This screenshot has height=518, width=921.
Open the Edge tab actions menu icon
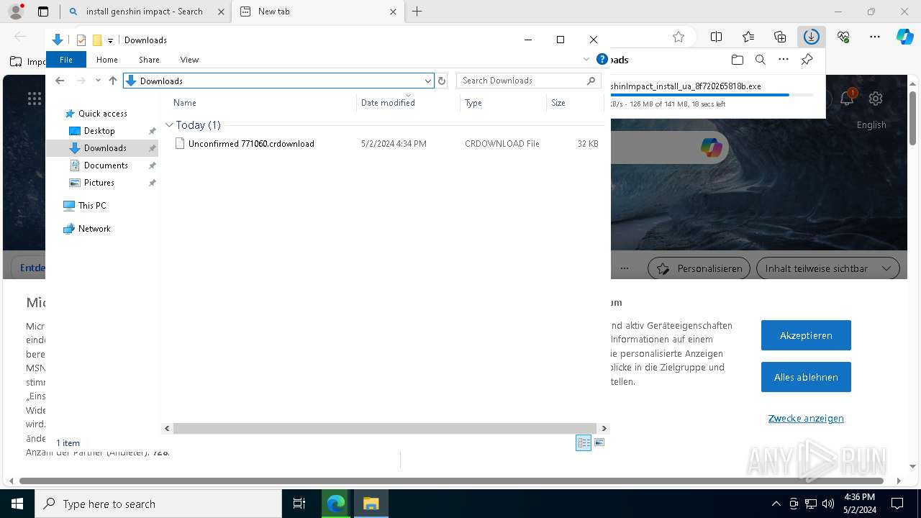43,12
